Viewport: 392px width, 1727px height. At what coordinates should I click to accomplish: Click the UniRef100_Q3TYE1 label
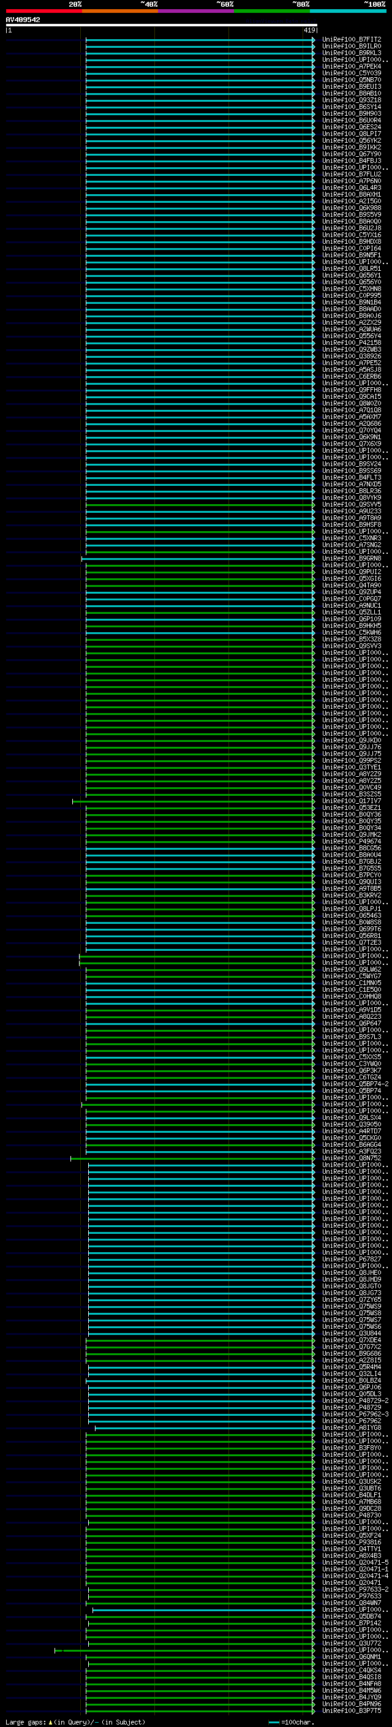[x=351, y=767]
